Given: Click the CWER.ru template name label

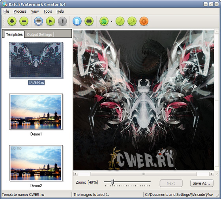Looking at the screenshot, I should 36,83.
